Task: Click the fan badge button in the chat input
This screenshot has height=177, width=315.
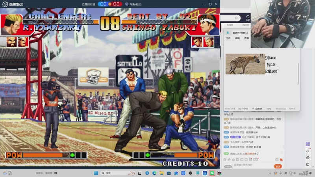Action: [228, 166]
